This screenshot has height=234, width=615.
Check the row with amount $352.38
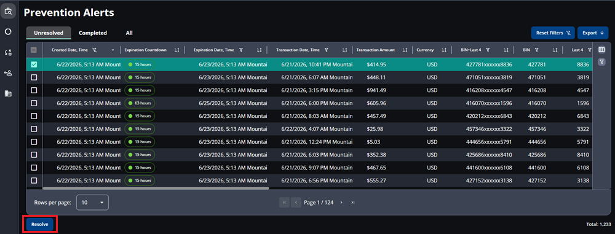click(x=34, y=154)
